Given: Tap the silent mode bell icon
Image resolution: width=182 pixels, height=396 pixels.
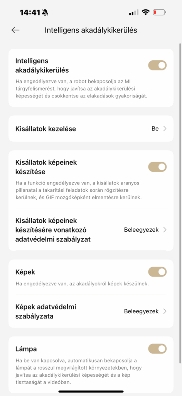Looking at the screenshot, I should pos(45,12).
